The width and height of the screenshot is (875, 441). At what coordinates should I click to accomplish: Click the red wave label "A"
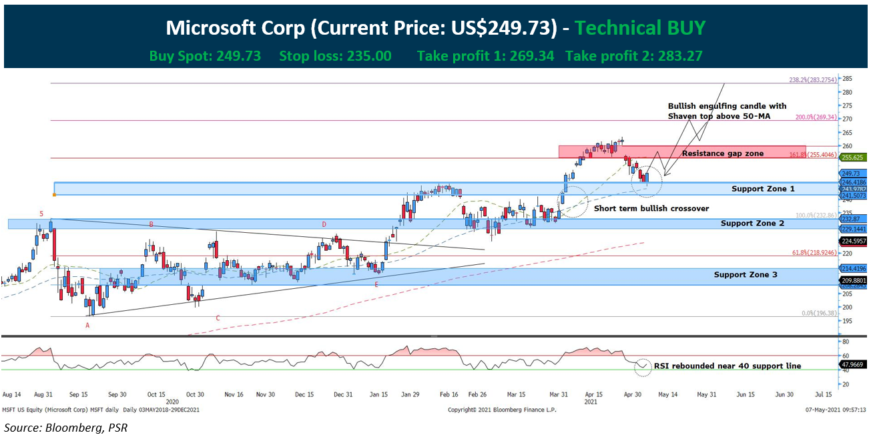pos(87,326)
